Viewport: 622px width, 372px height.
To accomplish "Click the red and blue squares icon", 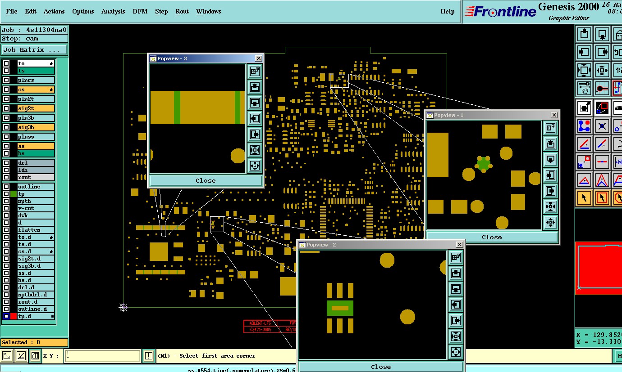I will pyautogui.click(x=585, y=162).
